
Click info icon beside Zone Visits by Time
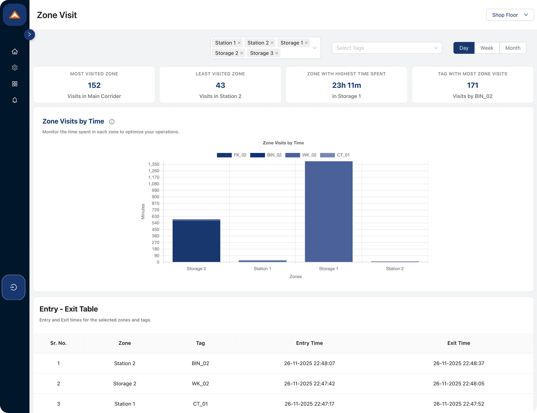tap(112, 122)
